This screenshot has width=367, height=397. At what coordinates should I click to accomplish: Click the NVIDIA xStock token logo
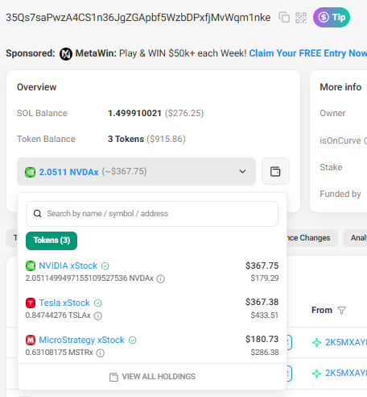tap(31, 265)
